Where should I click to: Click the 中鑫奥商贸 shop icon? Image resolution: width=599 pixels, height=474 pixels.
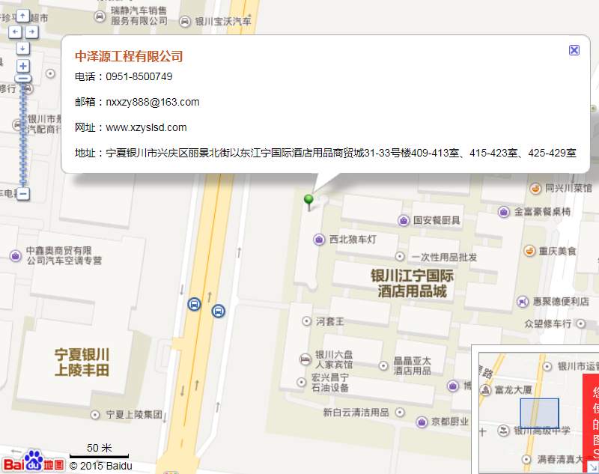(15, 255)
